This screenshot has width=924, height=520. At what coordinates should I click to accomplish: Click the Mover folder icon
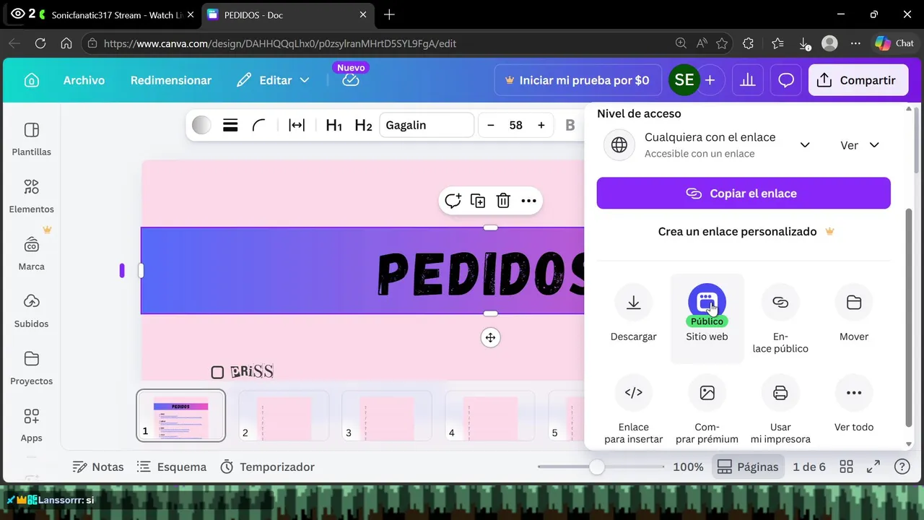(x=854, y=303)
